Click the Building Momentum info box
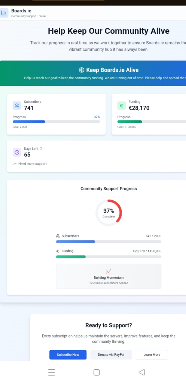Image resolution: width=186 pixels, height=384 pixels. 109,276
